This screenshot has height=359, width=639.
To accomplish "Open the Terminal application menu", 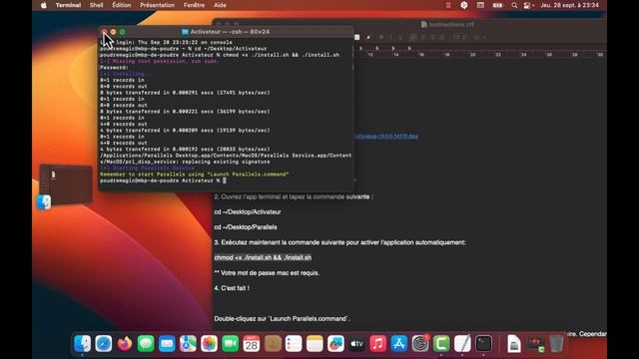I will click(68, 5).
